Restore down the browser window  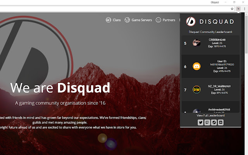tap(234, 2)
